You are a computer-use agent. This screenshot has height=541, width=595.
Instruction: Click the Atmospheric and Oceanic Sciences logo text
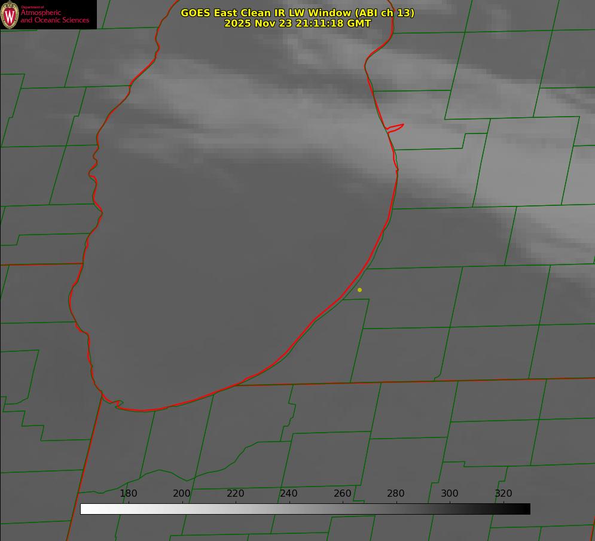click(54, 16)
